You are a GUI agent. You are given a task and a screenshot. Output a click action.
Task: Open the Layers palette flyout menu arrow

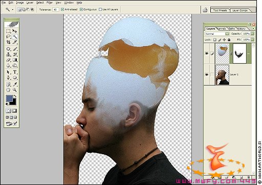pos(253,29)
